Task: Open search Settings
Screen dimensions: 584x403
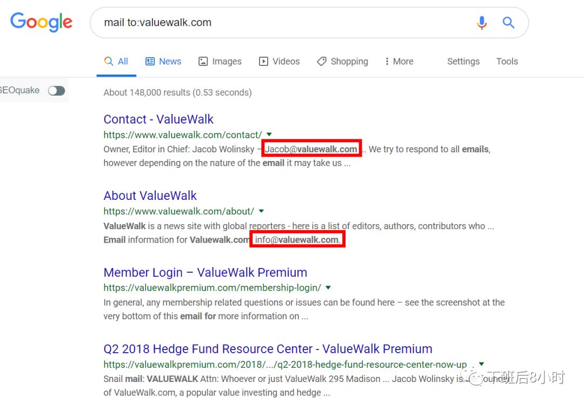Action: (463, 62)
